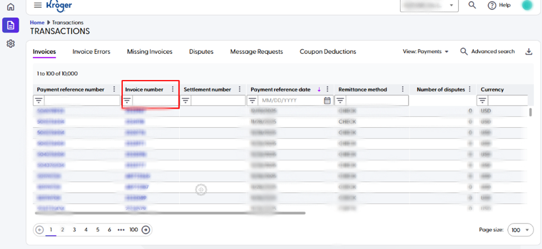Image resolution: width=542 pixels, height=249 pixels.
Task: Click the search magnifier in top header
Action: 472,5
